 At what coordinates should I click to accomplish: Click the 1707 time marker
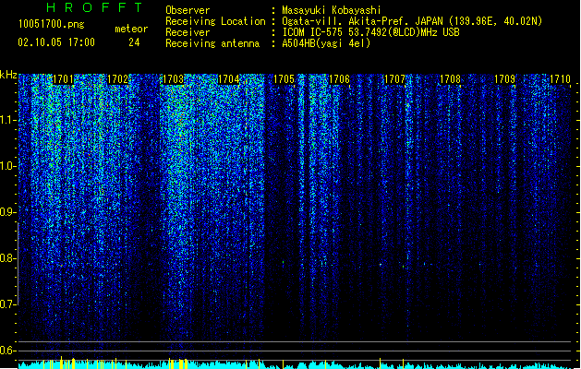point(394,79)
